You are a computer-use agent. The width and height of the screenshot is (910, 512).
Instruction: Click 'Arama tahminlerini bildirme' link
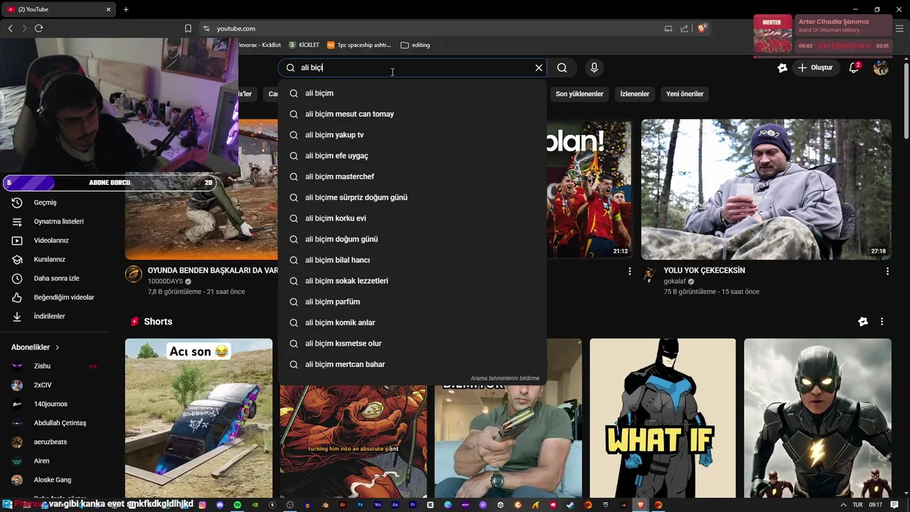coord(505,378)
